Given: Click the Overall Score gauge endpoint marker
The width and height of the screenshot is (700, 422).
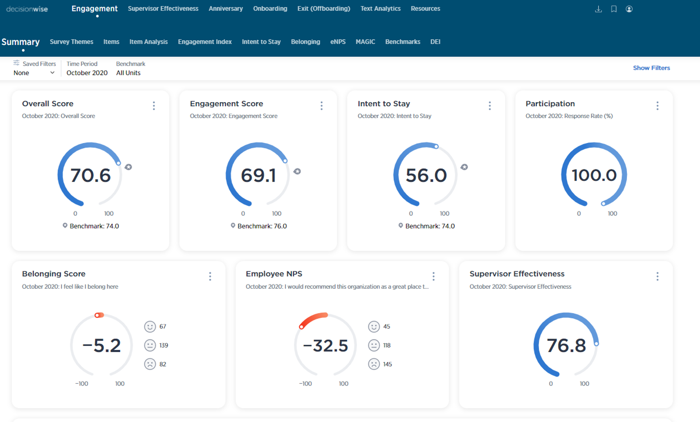Looking at the screenshot, I should 118,163.
